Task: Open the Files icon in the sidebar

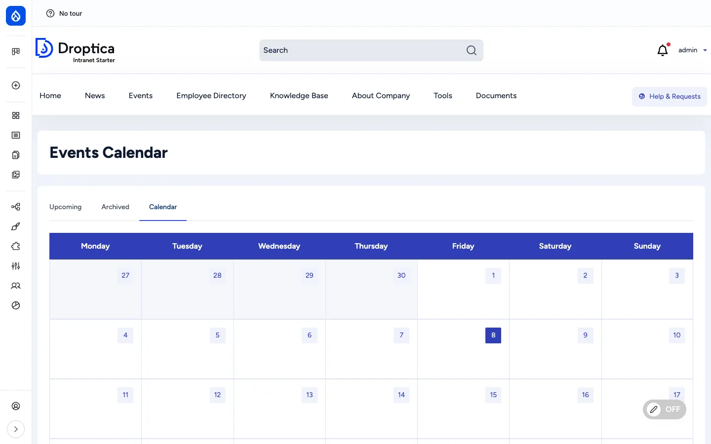Action: pos(16,155)
